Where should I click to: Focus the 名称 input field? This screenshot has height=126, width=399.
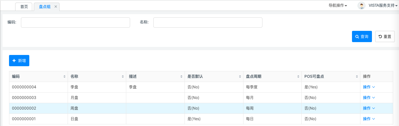coord(208,22)
